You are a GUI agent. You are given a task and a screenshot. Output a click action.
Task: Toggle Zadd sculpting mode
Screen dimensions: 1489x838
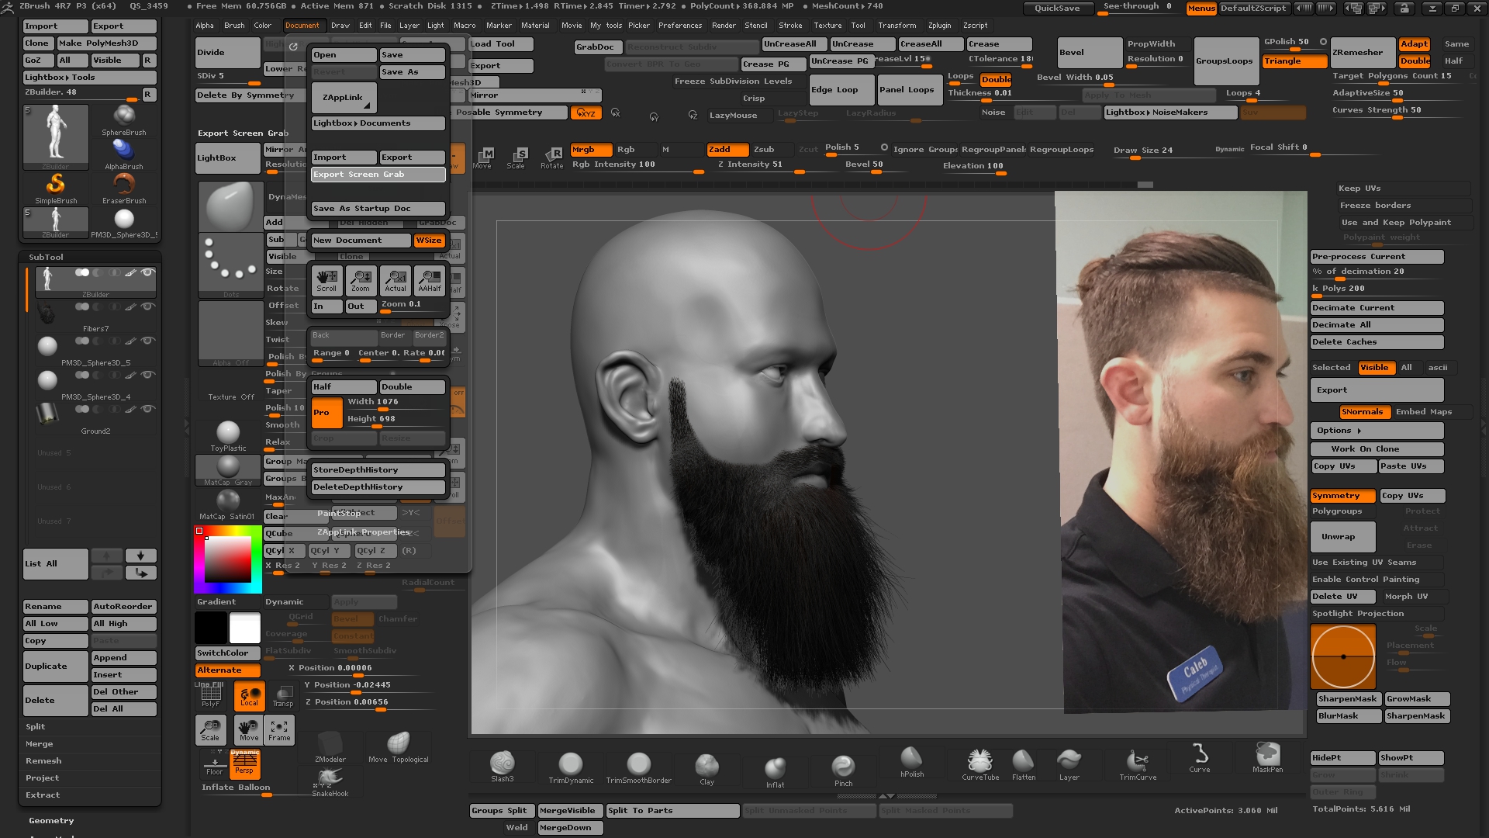point(726,149)
